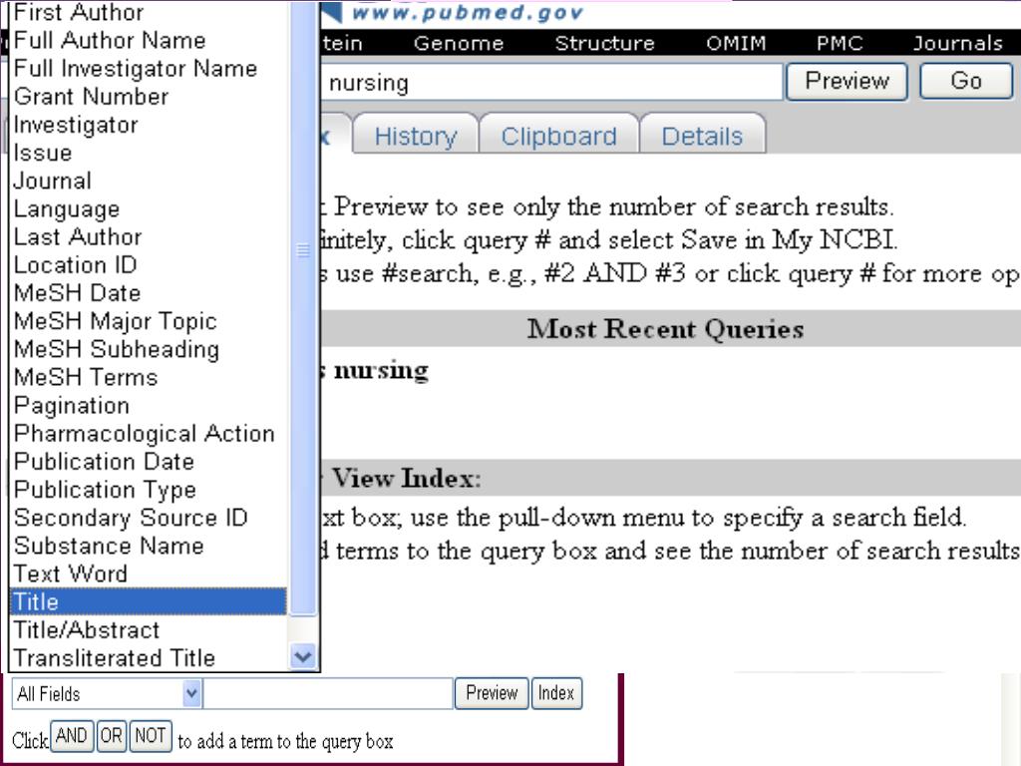
Task: Choose Full Author Name option
Action: (x=149, y=40)
